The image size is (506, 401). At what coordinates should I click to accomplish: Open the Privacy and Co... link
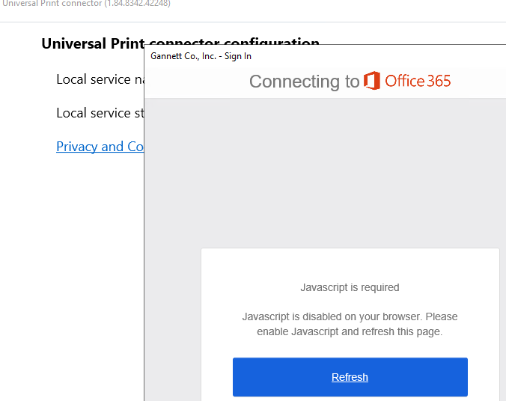pos(100,147)
